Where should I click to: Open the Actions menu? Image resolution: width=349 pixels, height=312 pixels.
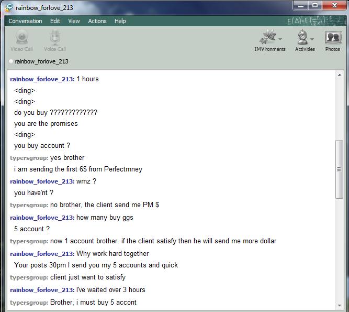[x=97, y=21]
